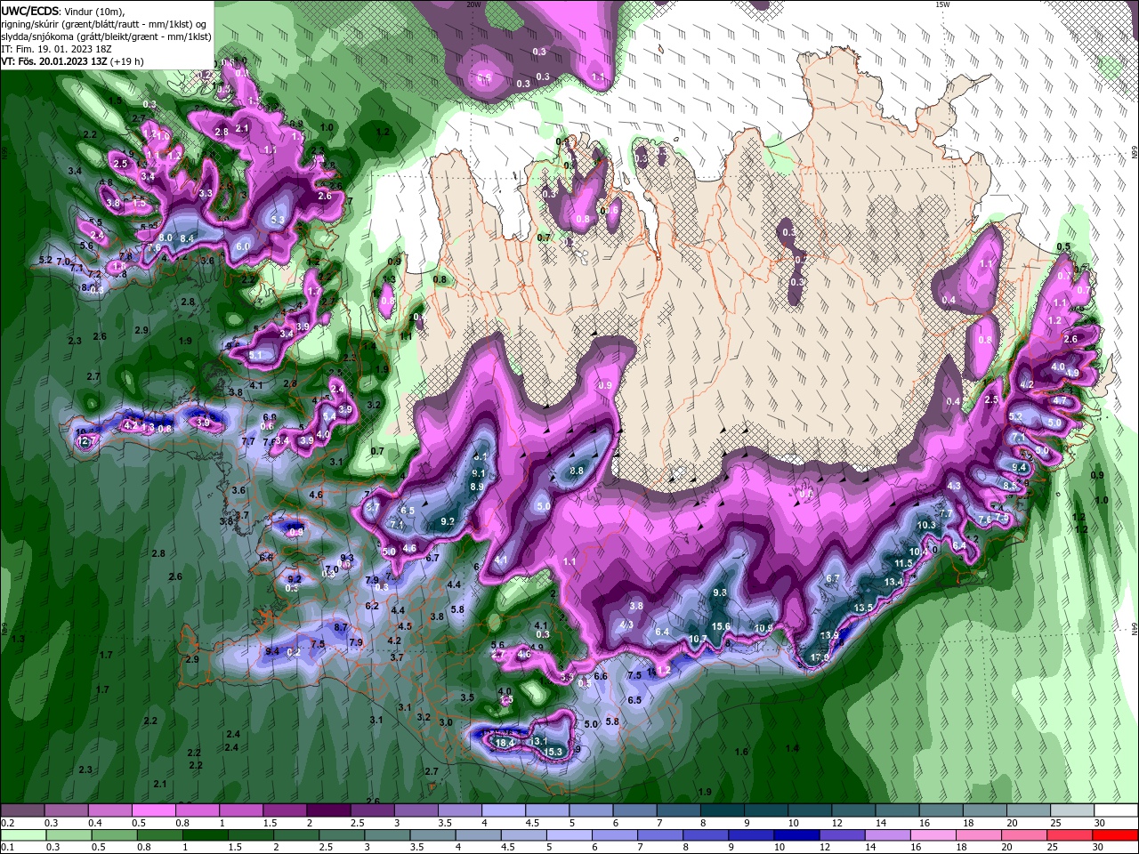
Task: Pick the white 30 swatch in snow legend
Action: tap(1116, 810)
